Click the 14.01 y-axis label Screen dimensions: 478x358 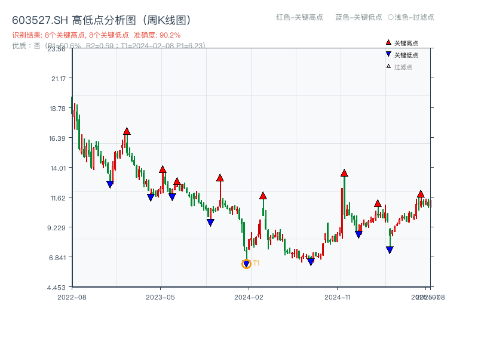[58, 168]
